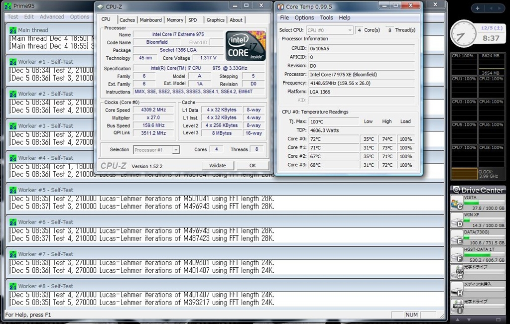Click the Worker #5 Self-Test window icon
Screen dimensions: 510x324
click(x=13, y=190)
